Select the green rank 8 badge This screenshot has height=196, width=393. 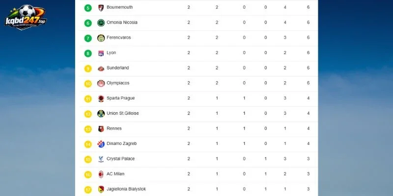pyautogui.click(x=88, y=53)
